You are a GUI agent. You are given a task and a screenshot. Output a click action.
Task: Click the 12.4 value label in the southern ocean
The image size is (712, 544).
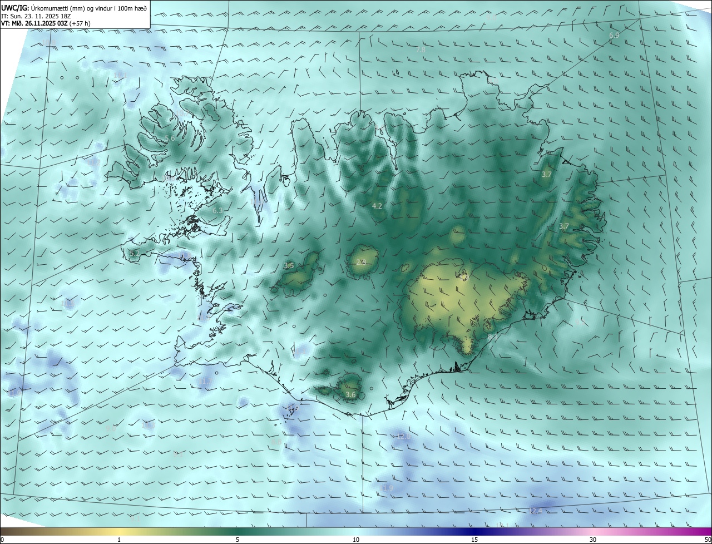[x=535, y=511]
